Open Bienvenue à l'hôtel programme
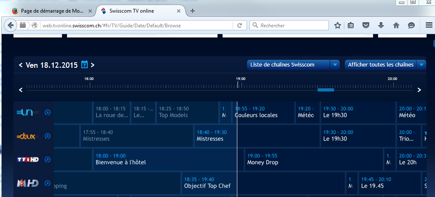The image size is (435, 197). coord(169,160)
